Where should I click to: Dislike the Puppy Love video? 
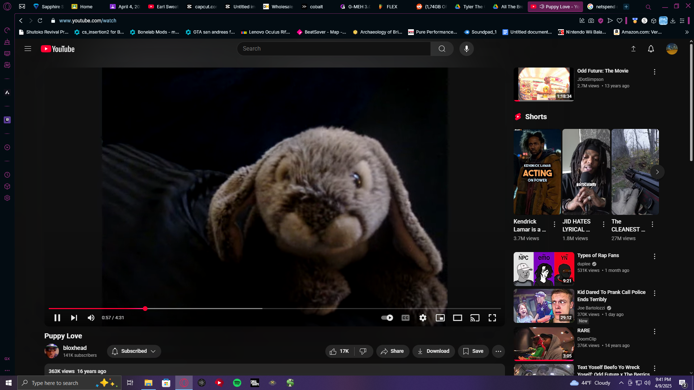[x=363, y=351]
